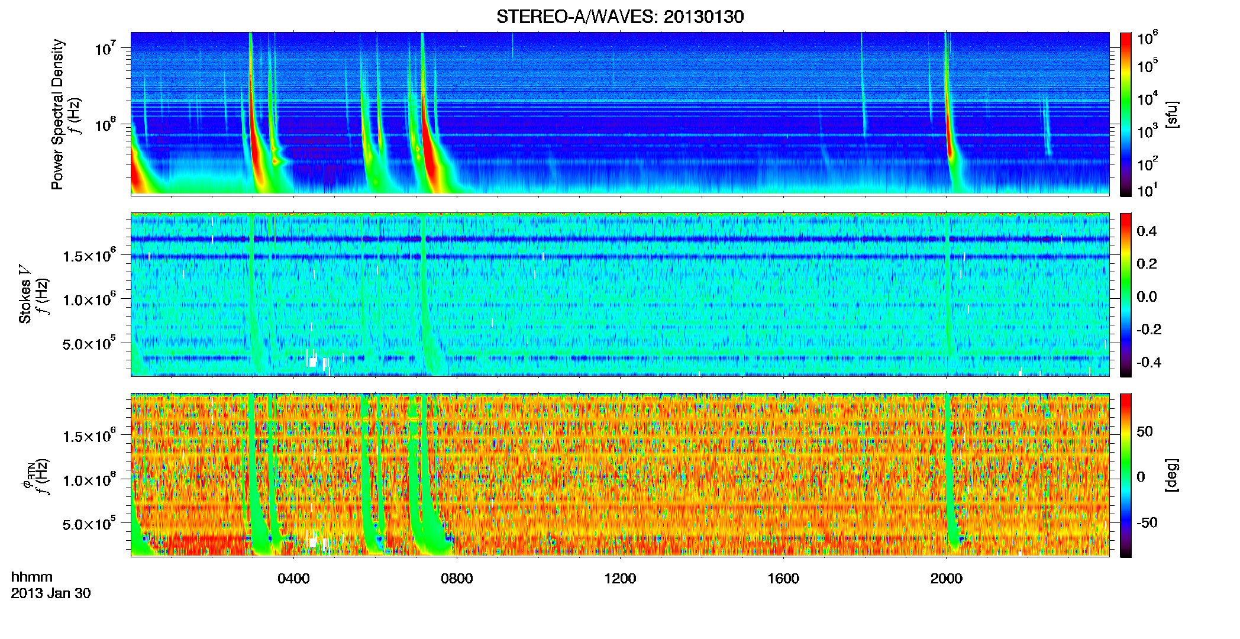Click the Power Spectral Density axis label

tap(57, 114)
